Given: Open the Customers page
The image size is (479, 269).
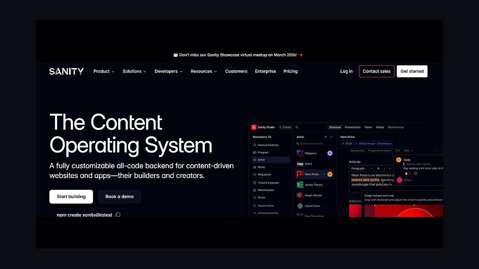Looking at the screenshot, I should click(236, 71).
